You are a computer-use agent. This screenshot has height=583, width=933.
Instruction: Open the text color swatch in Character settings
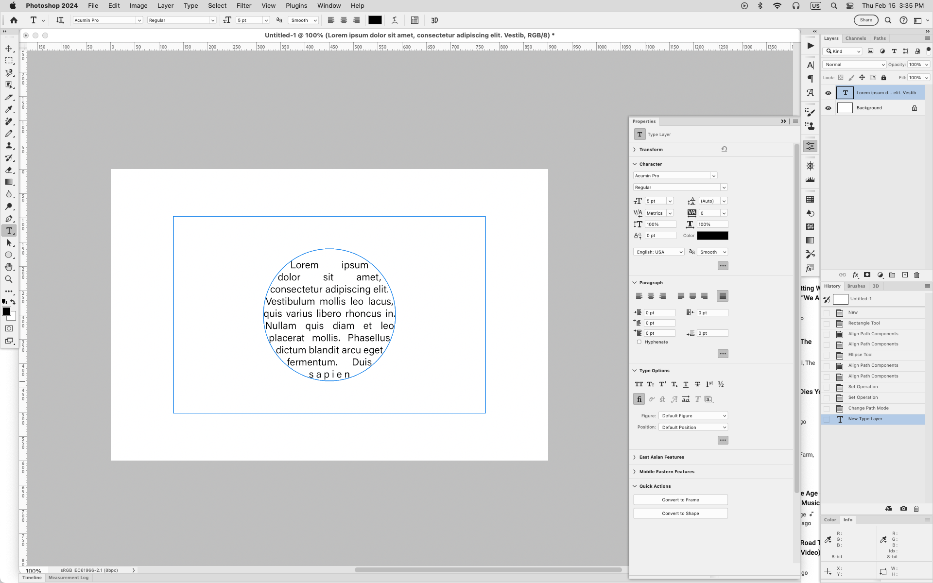click(x=712, y=235)
